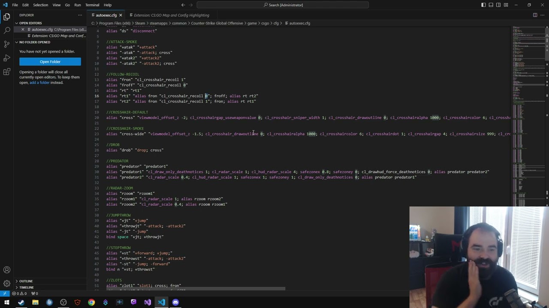The height and width of the screenshot is (308, 549).
Task: Open the Extensions view
Action: (x=6, y=72)
